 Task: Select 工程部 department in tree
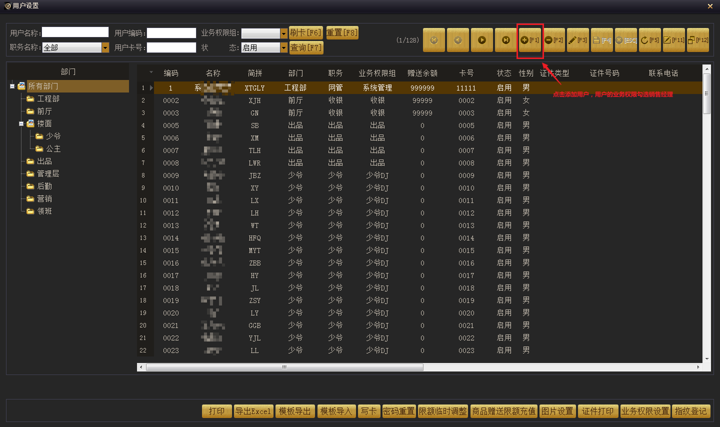[48, 98]
